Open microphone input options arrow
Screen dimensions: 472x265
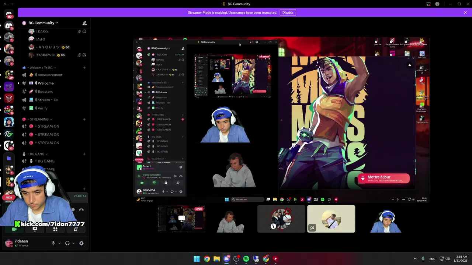pos(59,243)
